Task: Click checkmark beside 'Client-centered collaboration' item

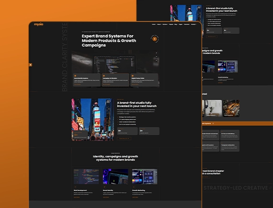Action: pyautogui.click(x=118, y=122)
